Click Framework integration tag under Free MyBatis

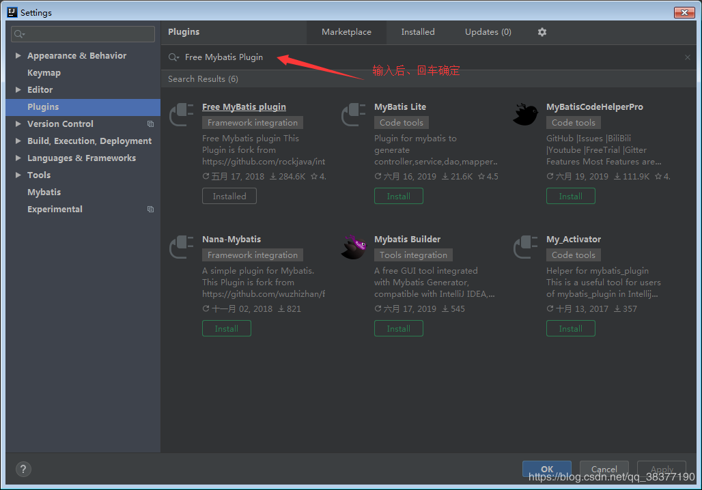coord(253,123)
